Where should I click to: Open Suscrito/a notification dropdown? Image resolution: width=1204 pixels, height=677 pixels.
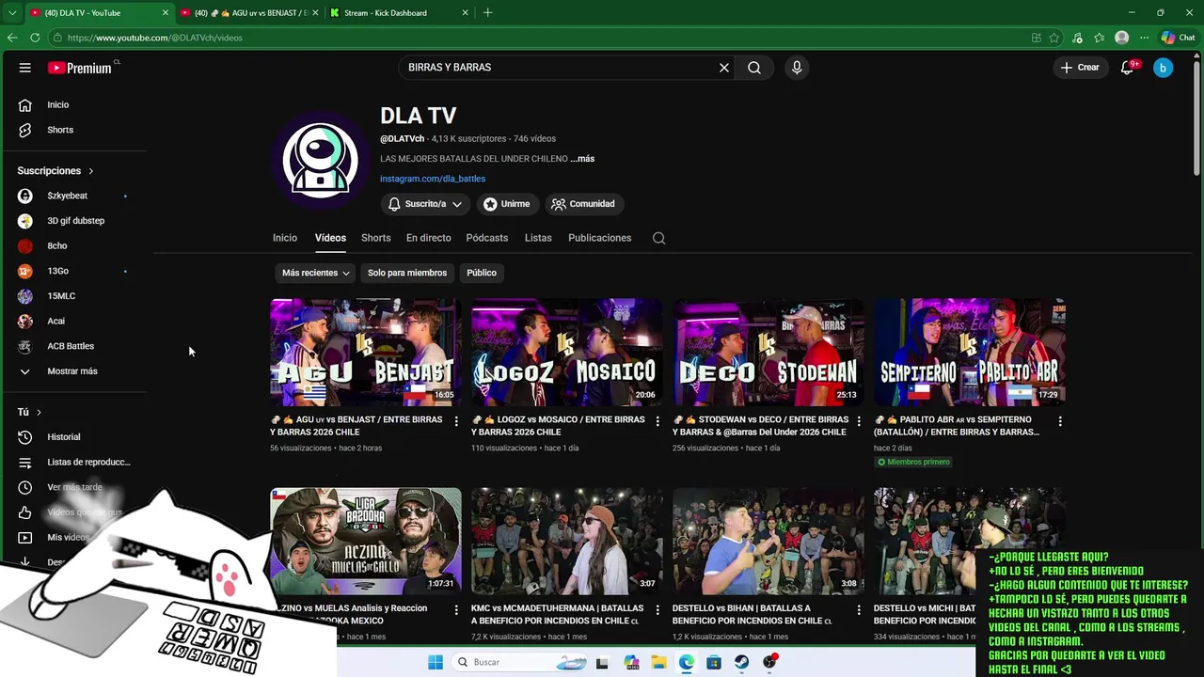[425, 204]
